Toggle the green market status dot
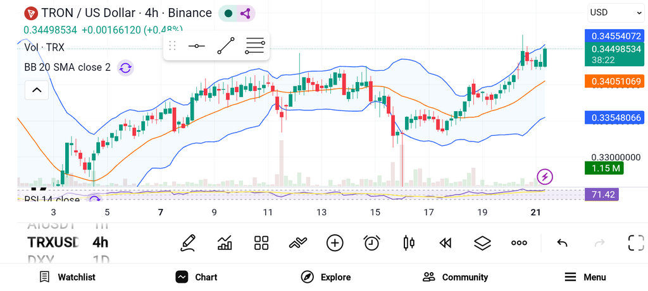The height and width of the screenshot is (291, 648). tap(228, 13)
